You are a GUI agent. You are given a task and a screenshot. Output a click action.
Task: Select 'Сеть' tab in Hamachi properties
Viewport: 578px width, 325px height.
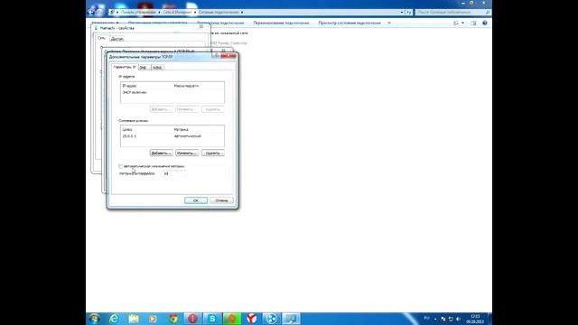point(101,38)
